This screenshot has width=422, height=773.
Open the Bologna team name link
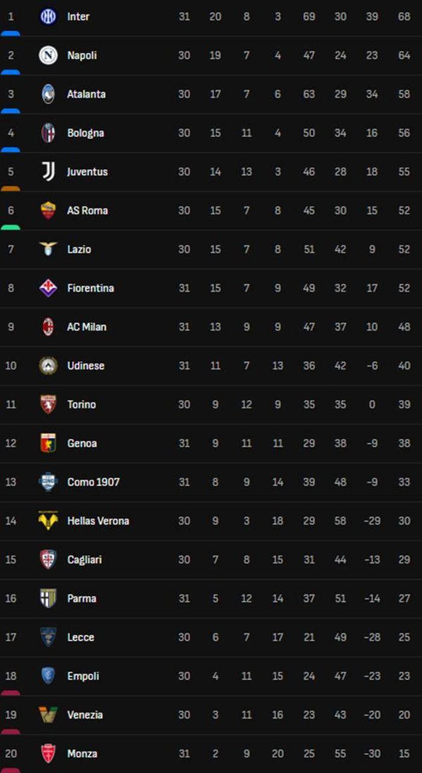tap(86, 133)
